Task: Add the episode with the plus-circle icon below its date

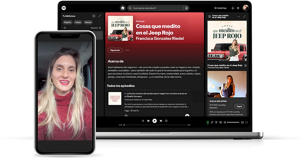Action: [126, 116]
